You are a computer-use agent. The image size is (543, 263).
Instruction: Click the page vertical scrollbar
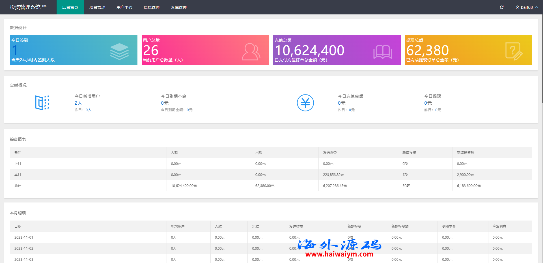(x=542, y=57)
